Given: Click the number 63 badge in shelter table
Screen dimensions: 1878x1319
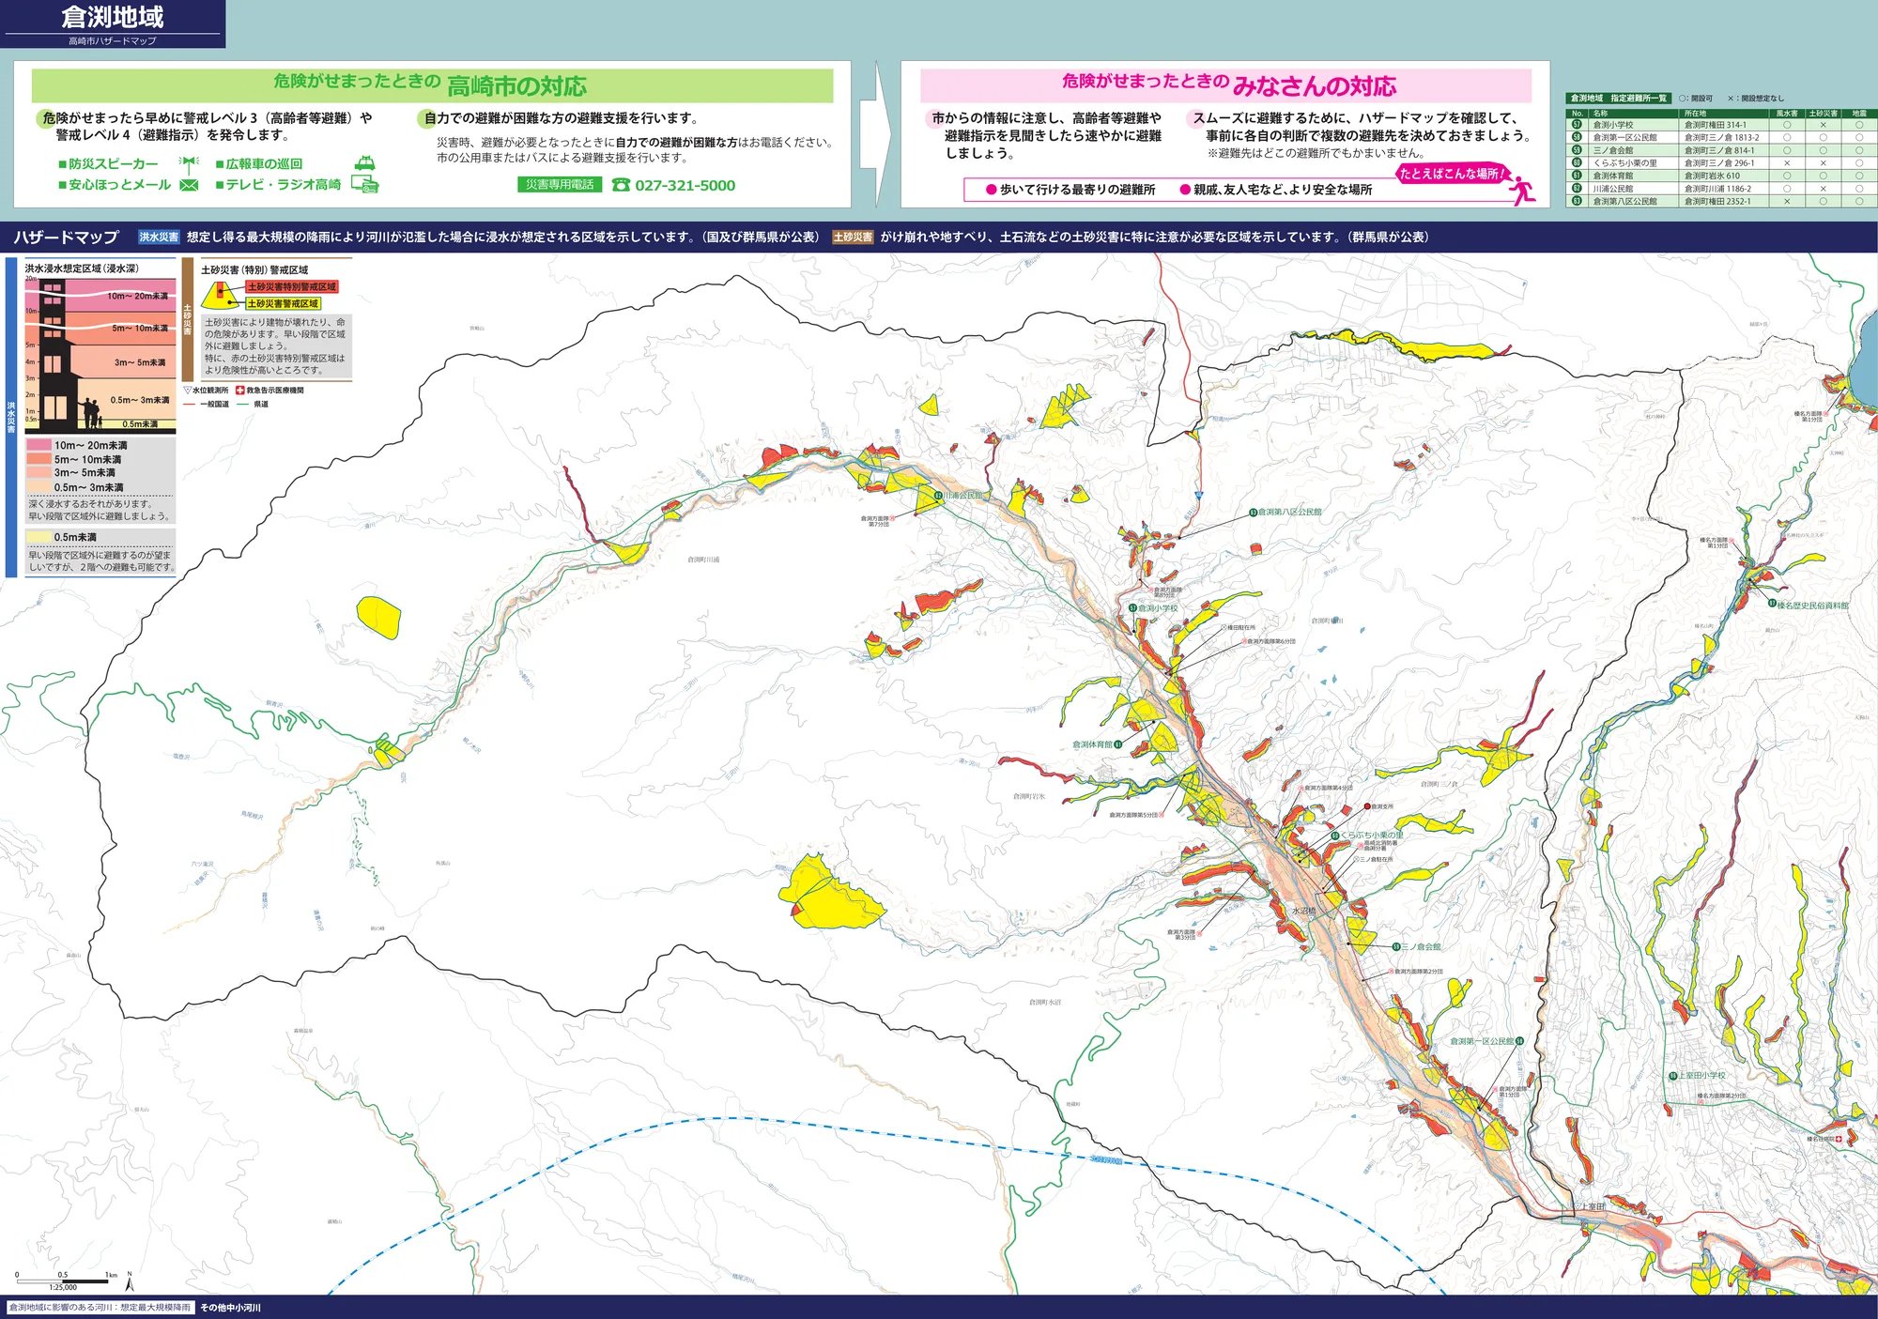Looking at the screenshot, I should [x=1577, y=201].
